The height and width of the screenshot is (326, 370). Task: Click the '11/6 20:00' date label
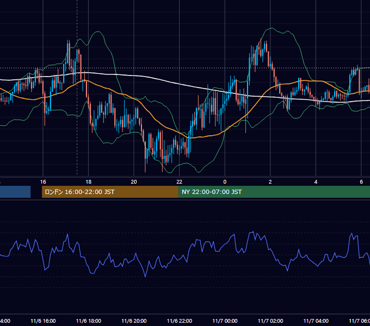tap(134, 321)
